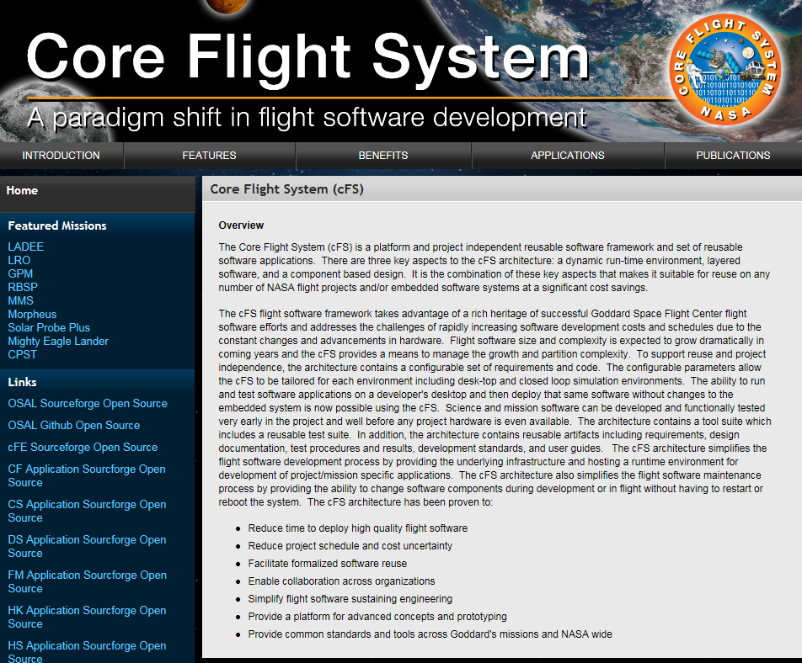
Task: Visit cFE Sourceforge Open Source link
Action: pyautogui.click(x=83, y=448)
